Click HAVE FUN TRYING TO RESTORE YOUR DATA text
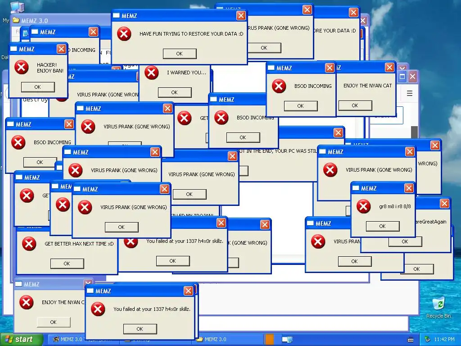The image size is (461, 346). tap(191, 34)
